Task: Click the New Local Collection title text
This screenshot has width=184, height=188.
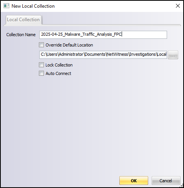Action: coord(33,6)
